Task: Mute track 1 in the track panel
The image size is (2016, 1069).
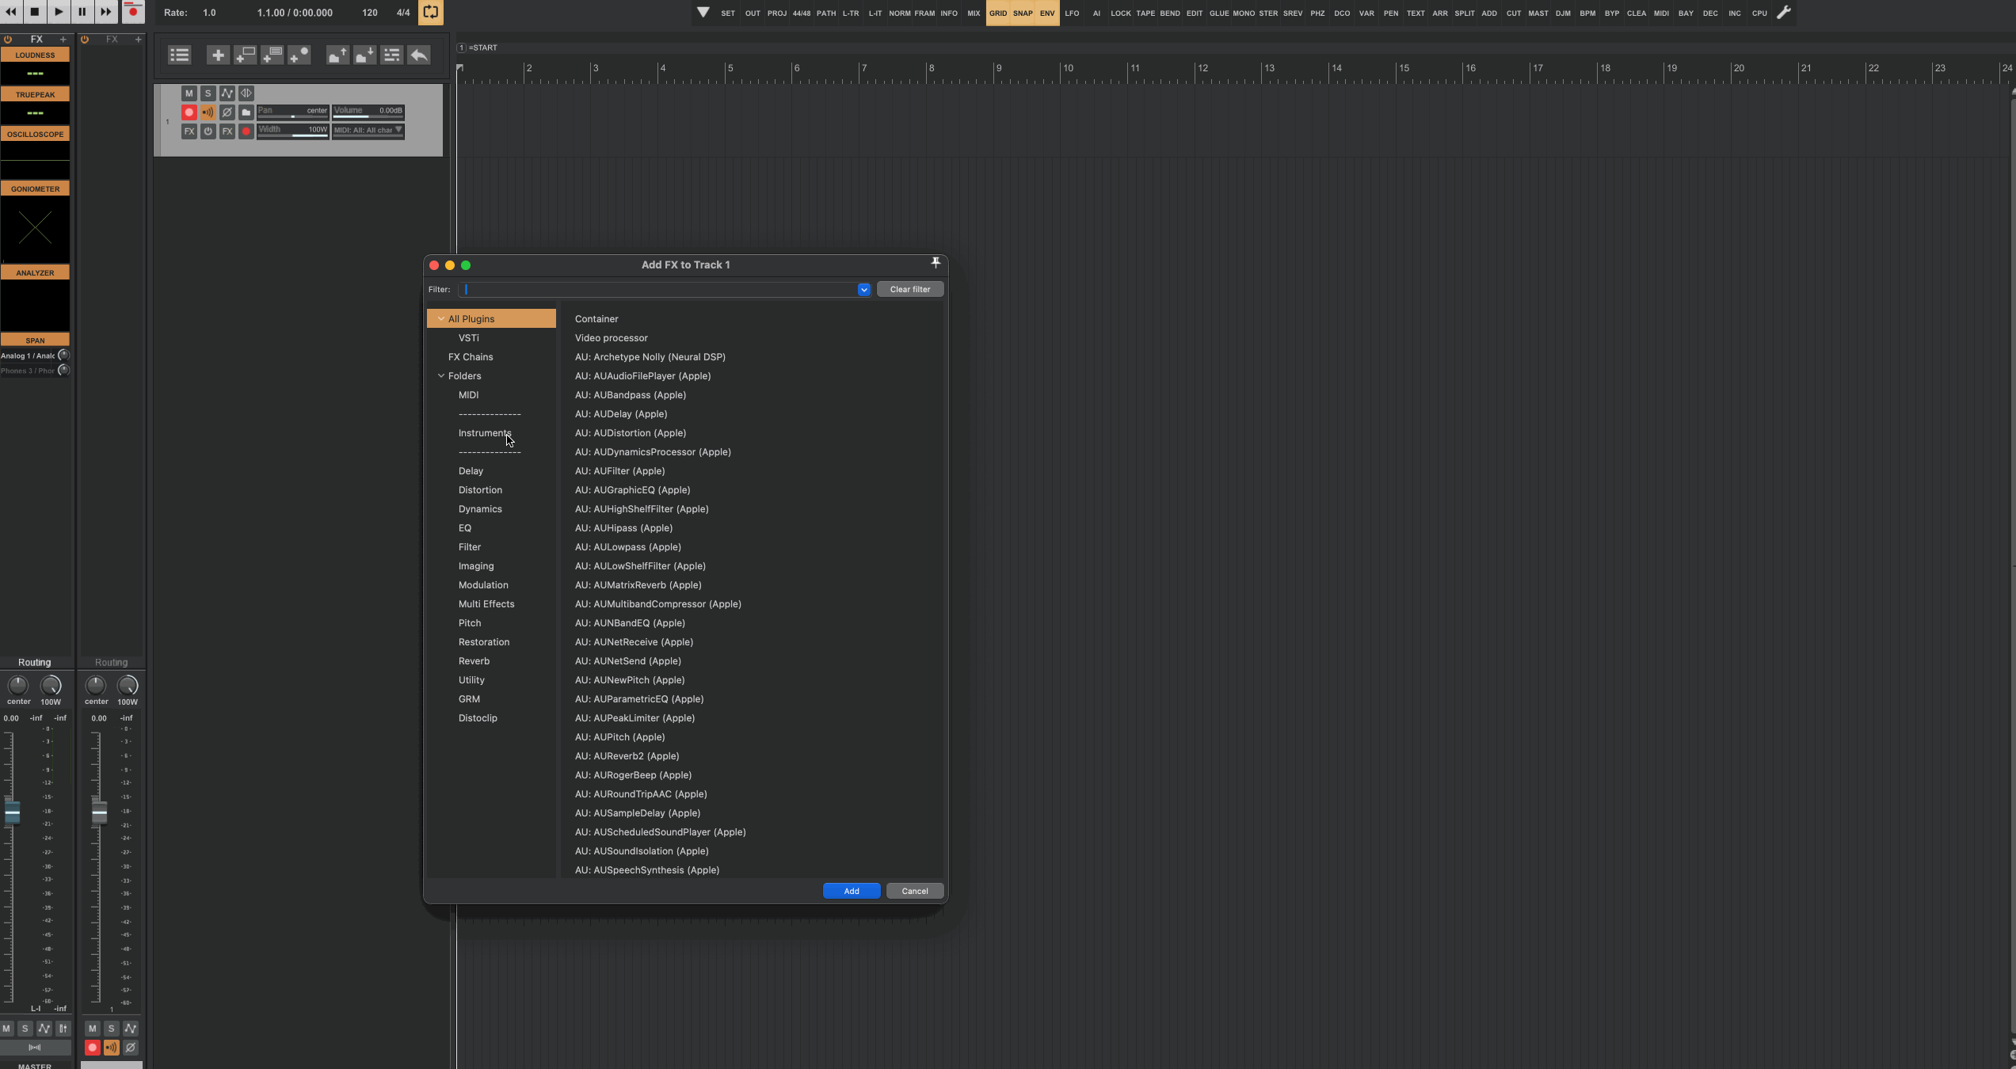Action: (189, 93)
